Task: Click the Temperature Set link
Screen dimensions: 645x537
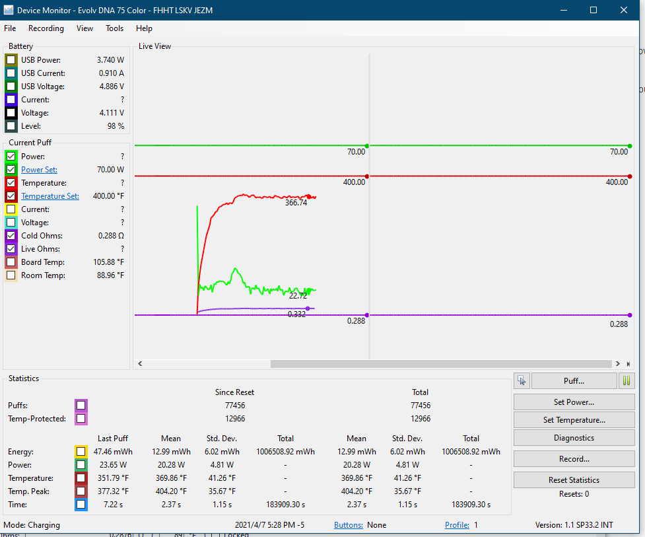Action: pyautogui.click(x=50, y=196)
